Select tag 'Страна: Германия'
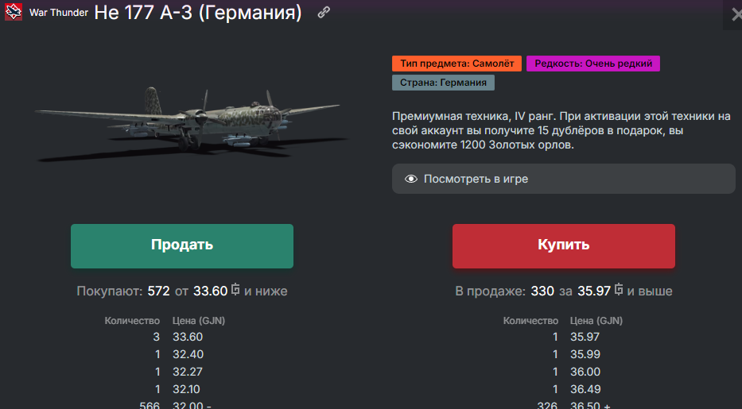Viewport: 742px width, 409px height. click(443, 83)
